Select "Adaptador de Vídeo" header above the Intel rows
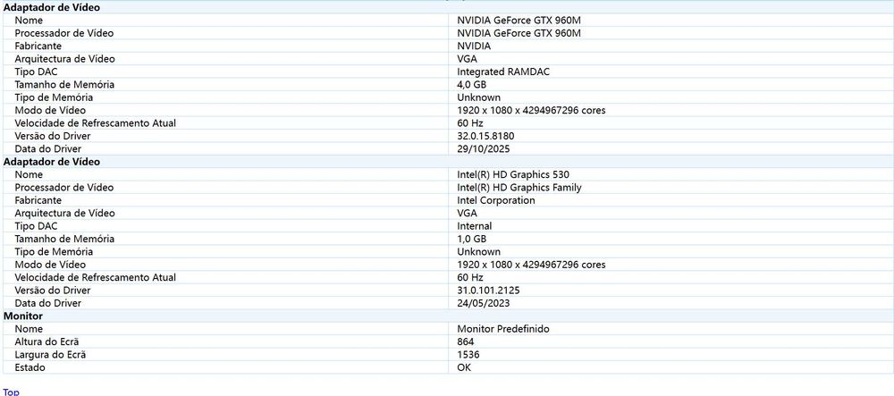 click(x=52, y=162)
